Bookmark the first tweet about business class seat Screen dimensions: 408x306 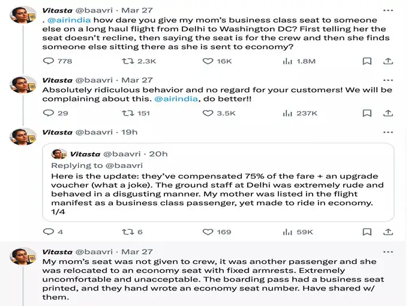point(367,61)
